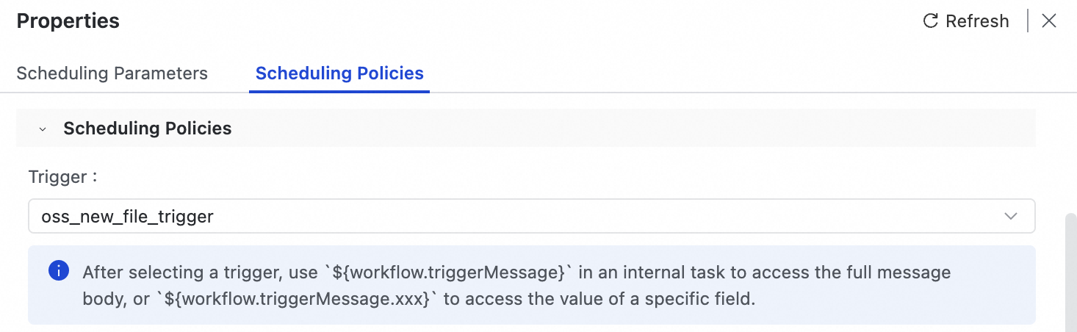Screen dimensions: 1077x332
Task: Click the Refresh text label
Action: [977, 21]
